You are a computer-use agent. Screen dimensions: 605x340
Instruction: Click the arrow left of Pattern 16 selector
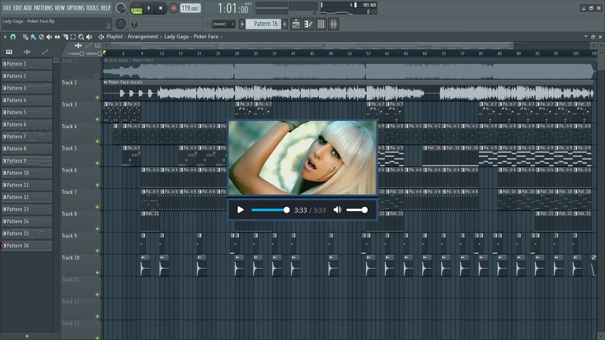coord(242,24)
